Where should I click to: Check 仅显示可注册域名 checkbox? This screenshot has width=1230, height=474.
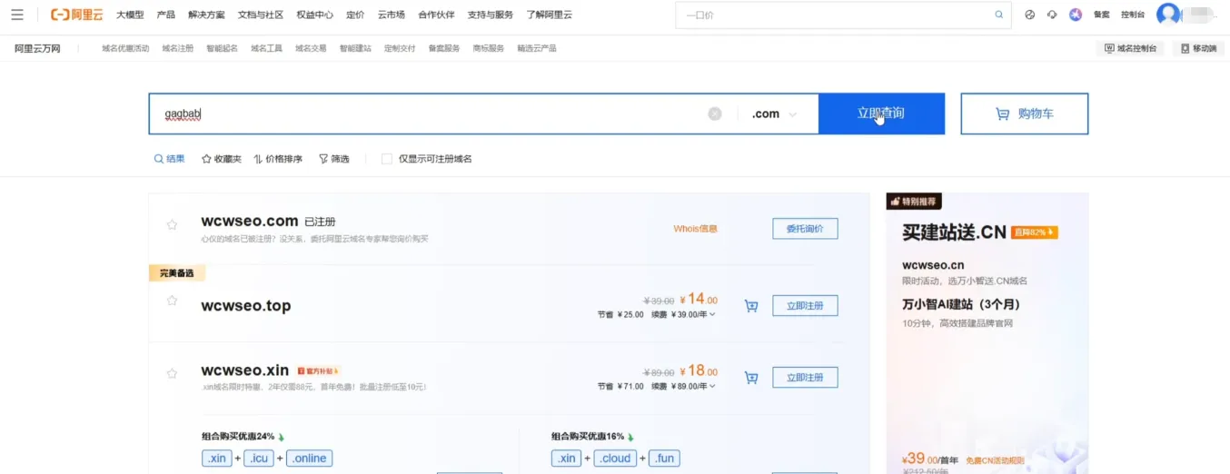[387, 159]
